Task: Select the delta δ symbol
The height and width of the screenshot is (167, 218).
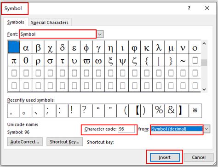Action: 62,47
